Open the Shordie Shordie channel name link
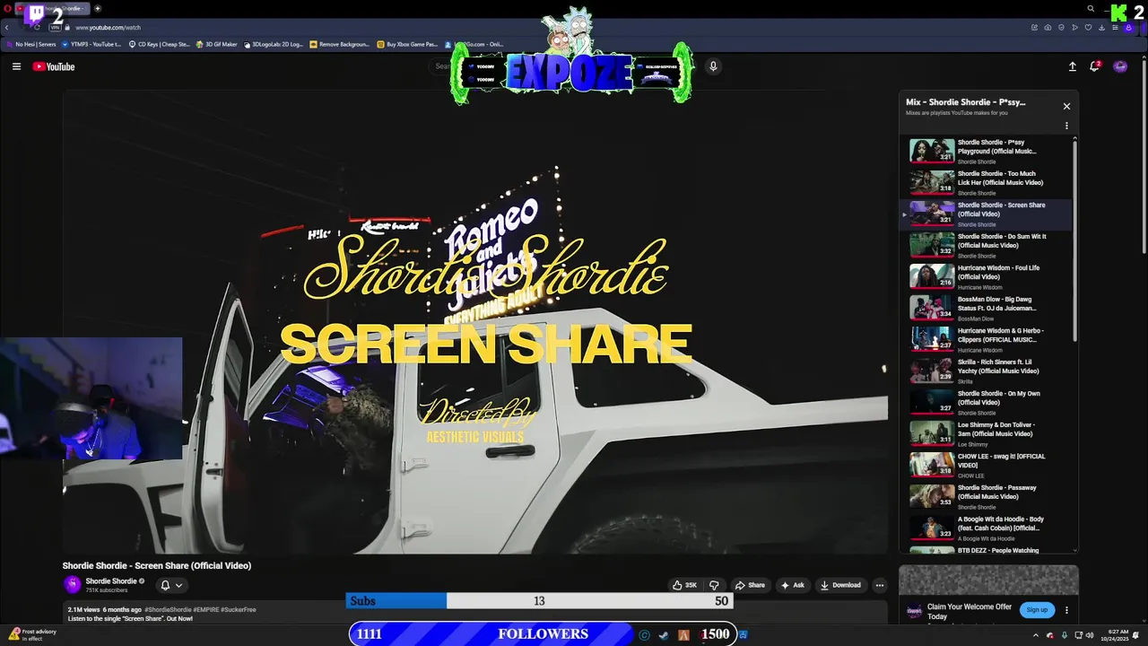1148x646 pixels. [111, 581]
